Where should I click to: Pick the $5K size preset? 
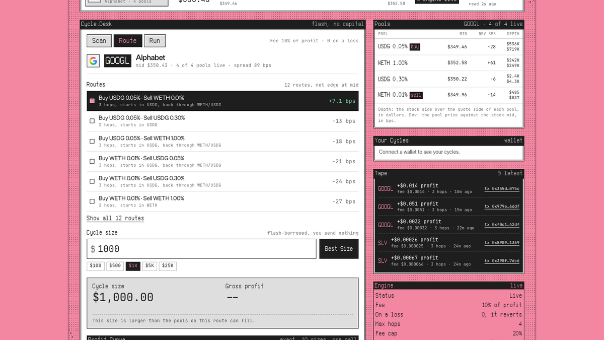(x=149, y=265)
